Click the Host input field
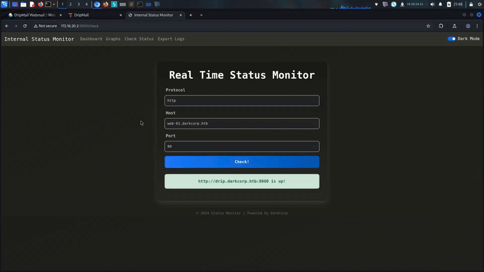The width and height of the screenshot is (484, 272). (241, 123)
